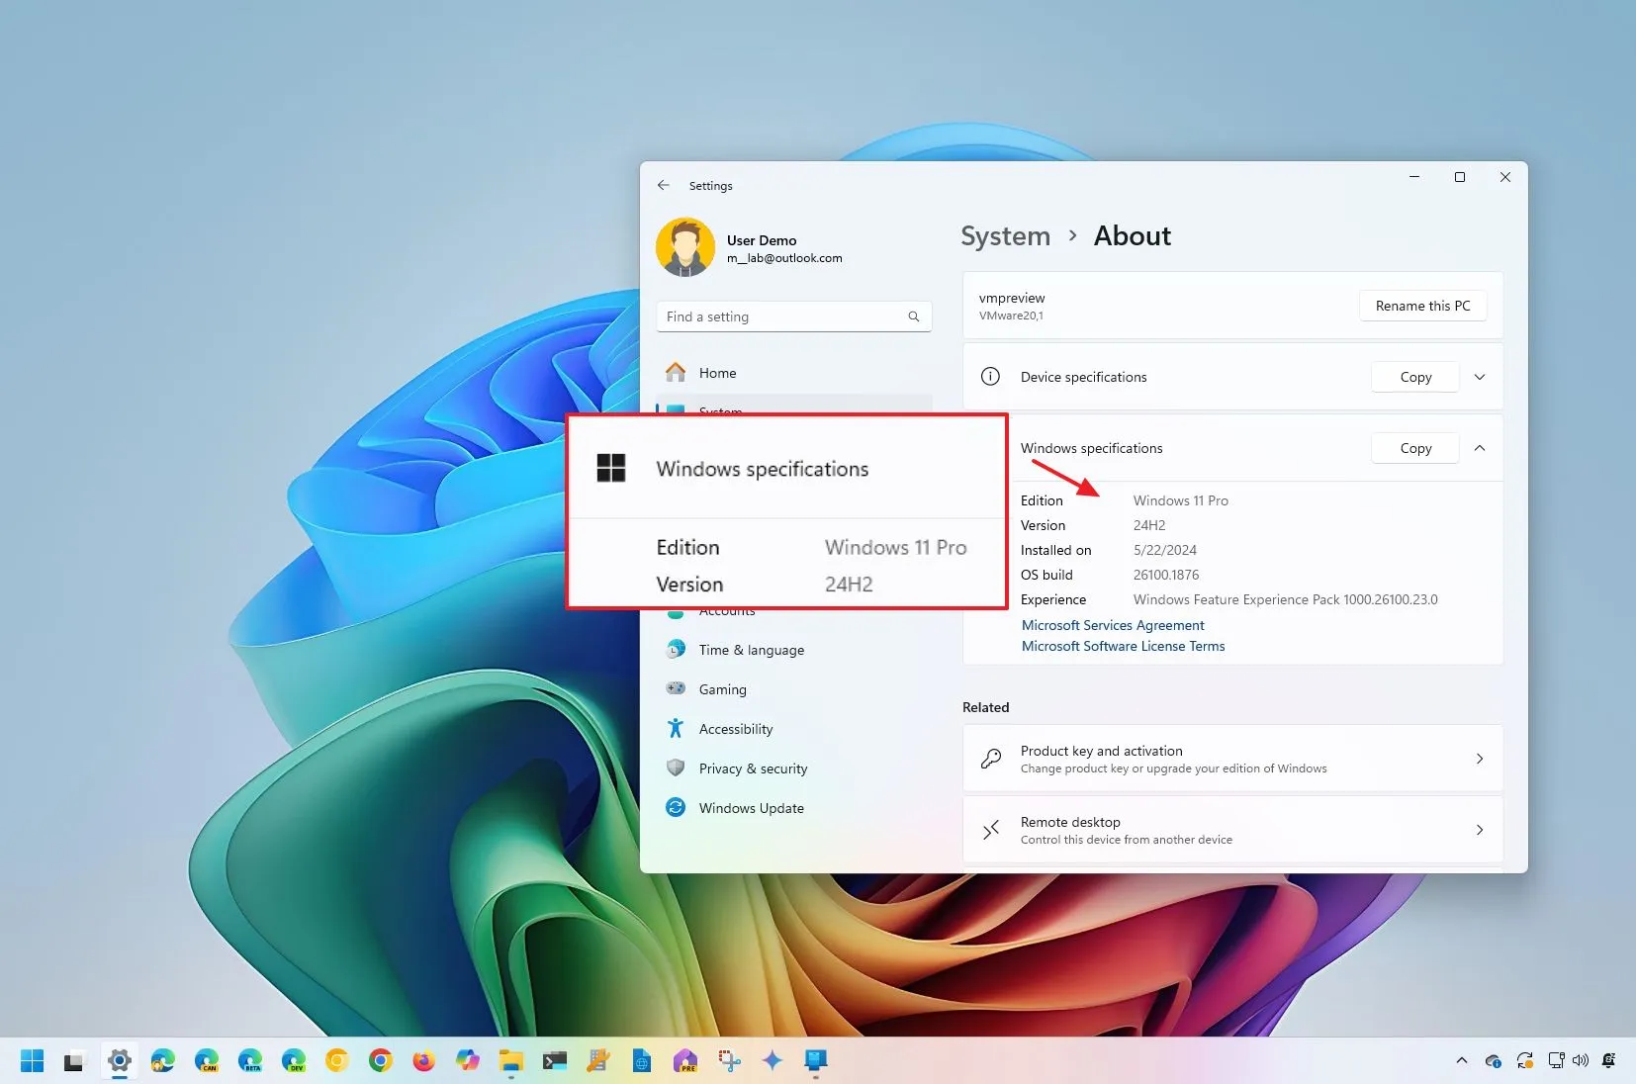The height and width of the screenshot is (1084, 1636).
Task: Select the vmpreview PC name text
Action: [x=1012, y=298]
